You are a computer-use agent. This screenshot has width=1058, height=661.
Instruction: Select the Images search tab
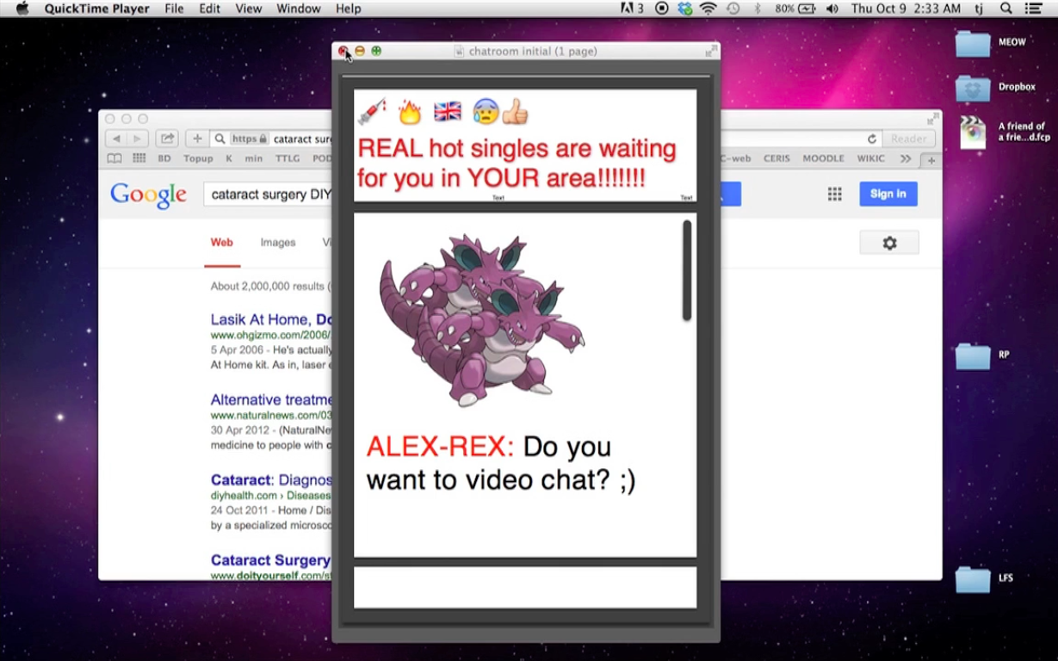(x=278, y=243)
